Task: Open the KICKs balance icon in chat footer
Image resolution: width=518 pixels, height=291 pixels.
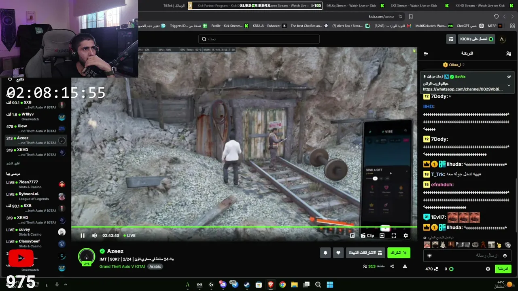Action: 451,269
